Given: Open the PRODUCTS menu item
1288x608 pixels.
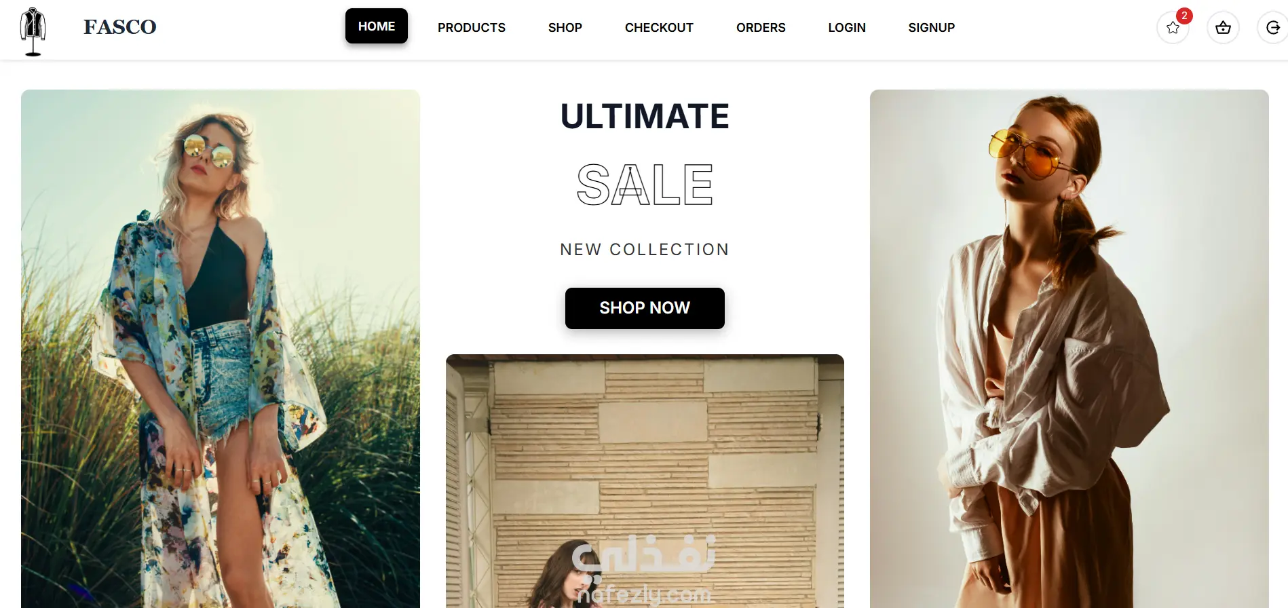Looking at the screenshot, I should tap(472, 28).
